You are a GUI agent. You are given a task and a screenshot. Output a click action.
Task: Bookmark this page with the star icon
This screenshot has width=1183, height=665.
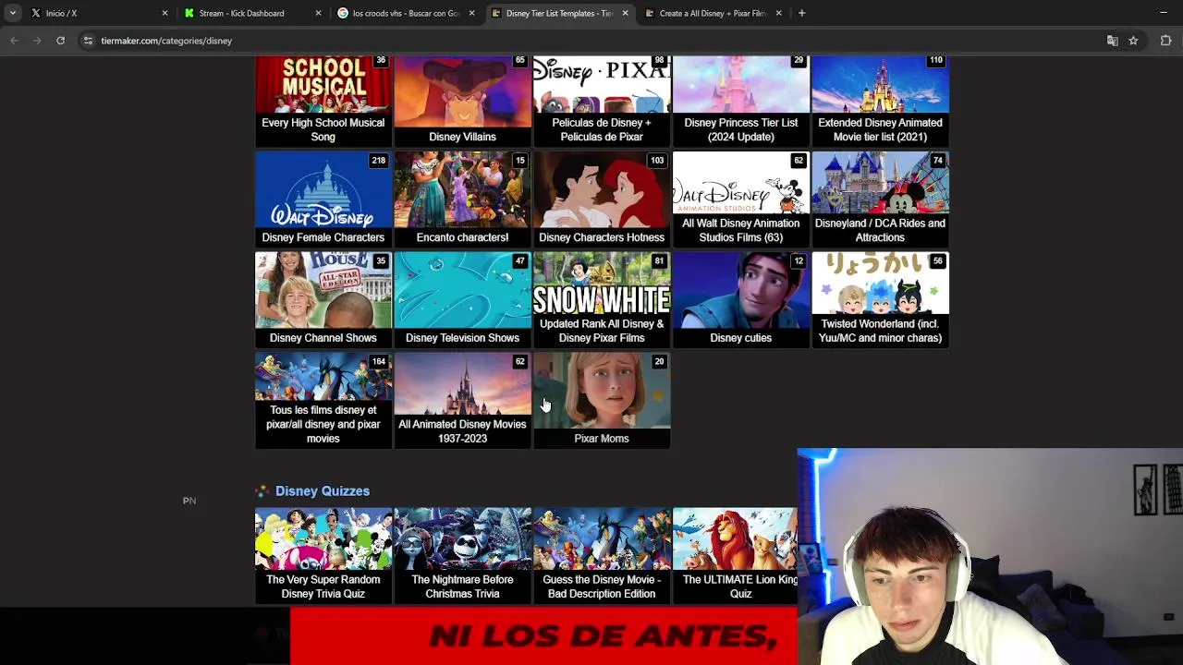tap(1133, 41)
